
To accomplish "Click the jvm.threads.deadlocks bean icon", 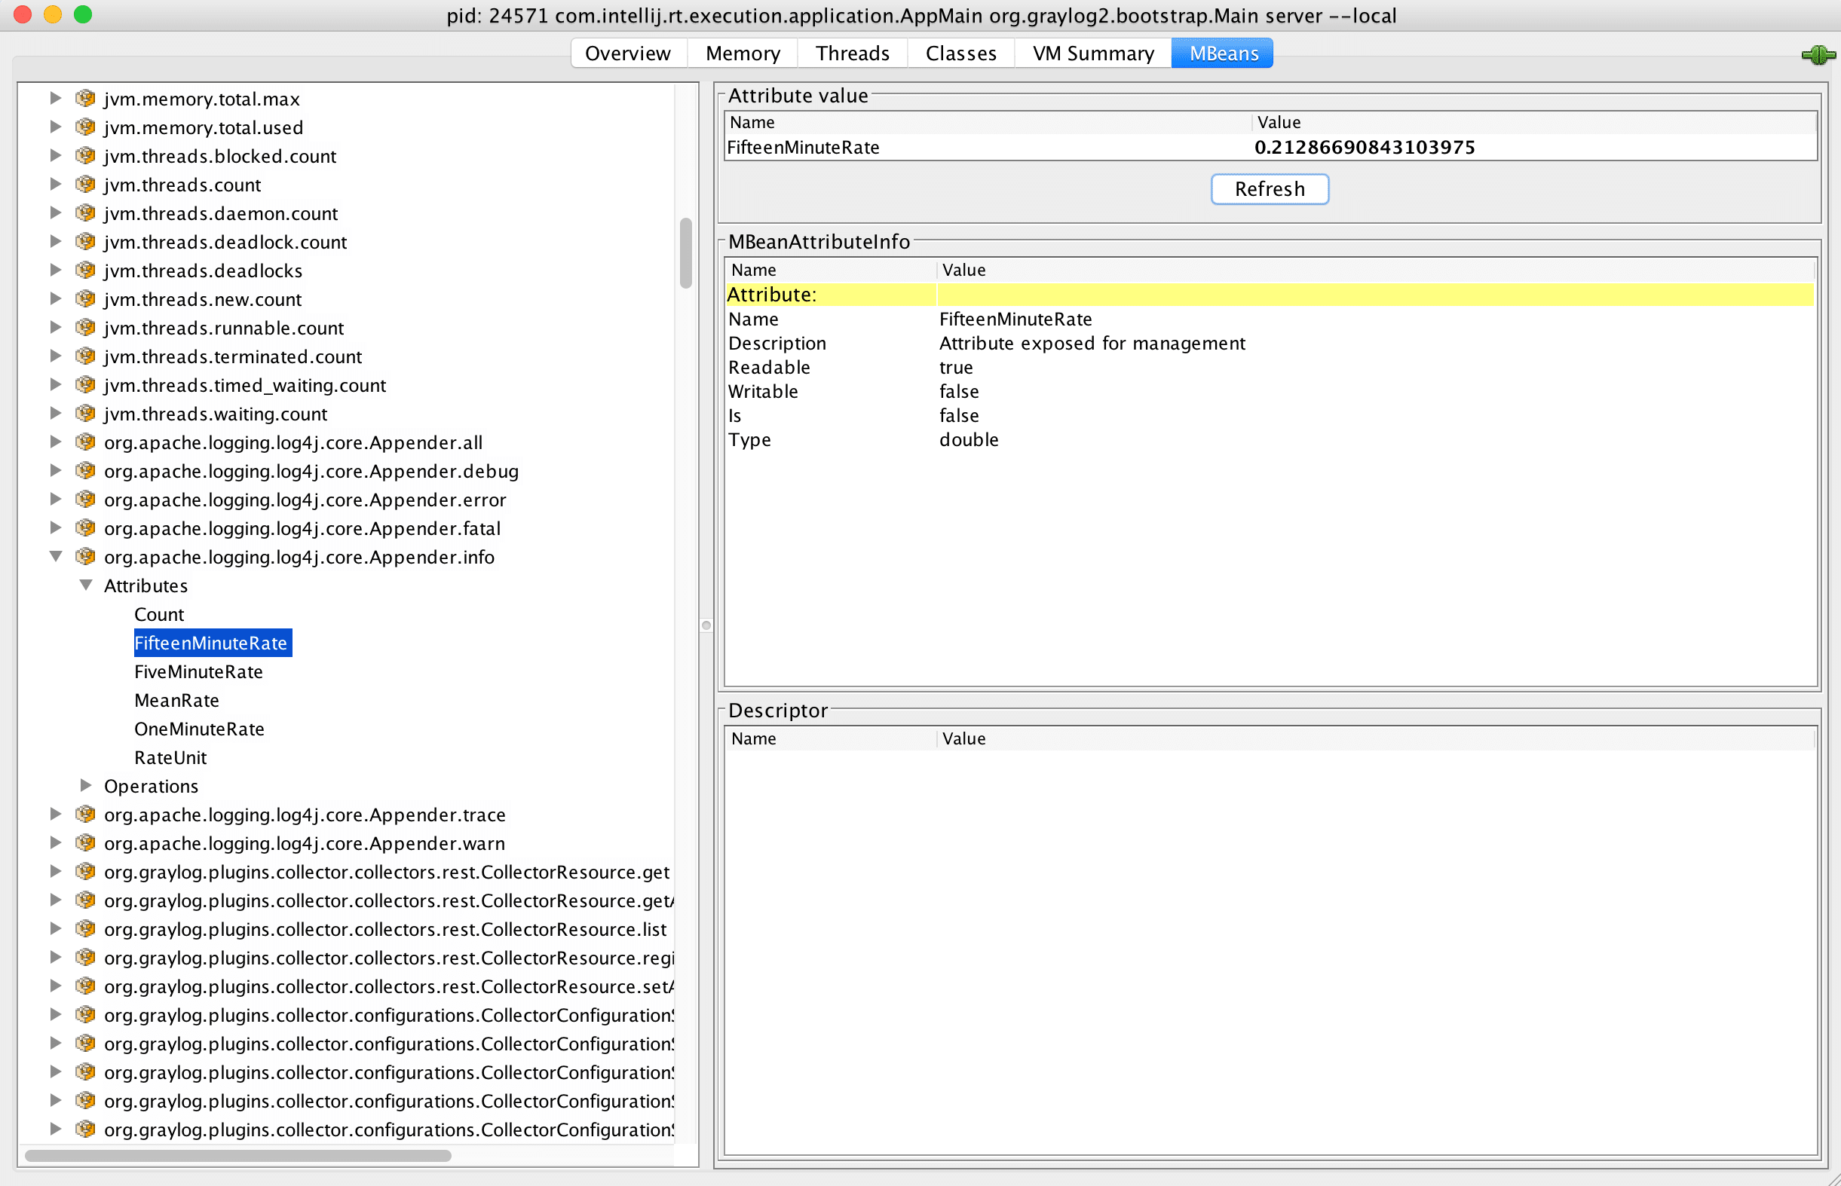I will pos(85,271).
